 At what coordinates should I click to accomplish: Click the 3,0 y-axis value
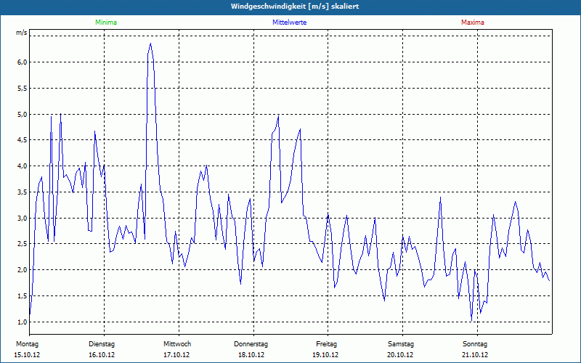click(23, 218)
